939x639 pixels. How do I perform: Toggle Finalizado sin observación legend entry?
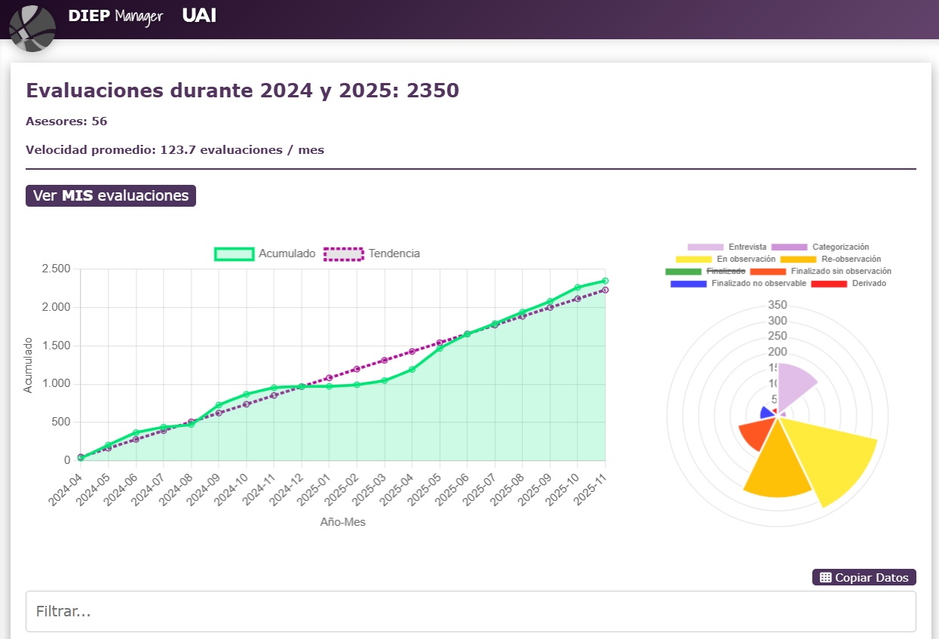click(821, 271)
